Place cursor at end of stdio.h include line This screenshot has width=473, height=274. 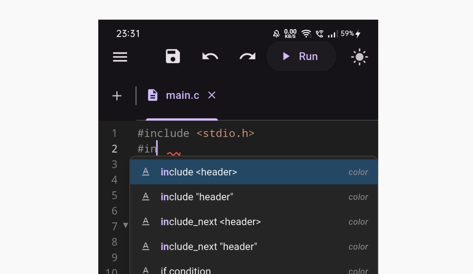[x=255, y=133]
